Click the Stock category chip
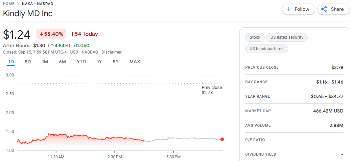 [255, 37]
